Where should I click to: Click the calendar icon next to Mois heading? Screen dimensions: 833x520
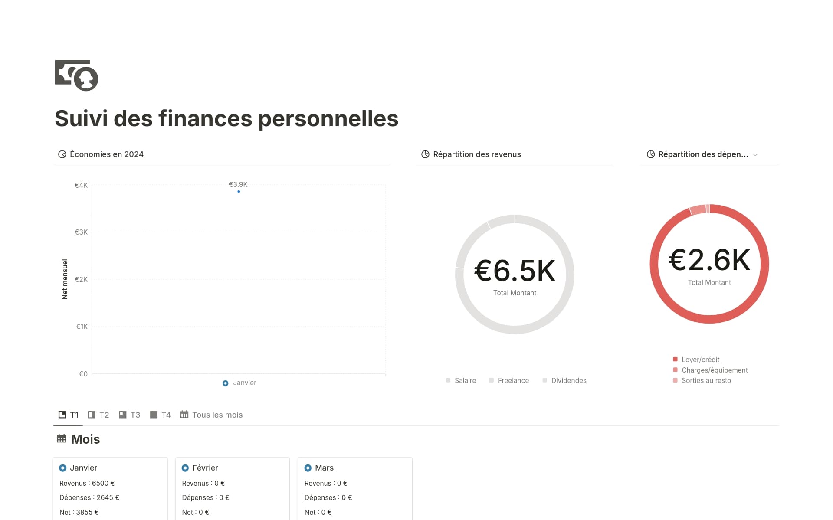click(x=61, y=438)
